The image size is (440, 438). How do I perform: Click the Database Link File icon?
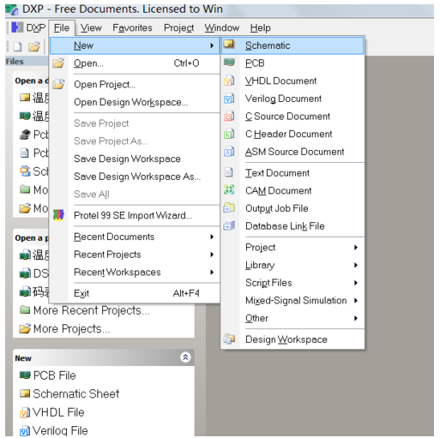click(x=229, y=225)
